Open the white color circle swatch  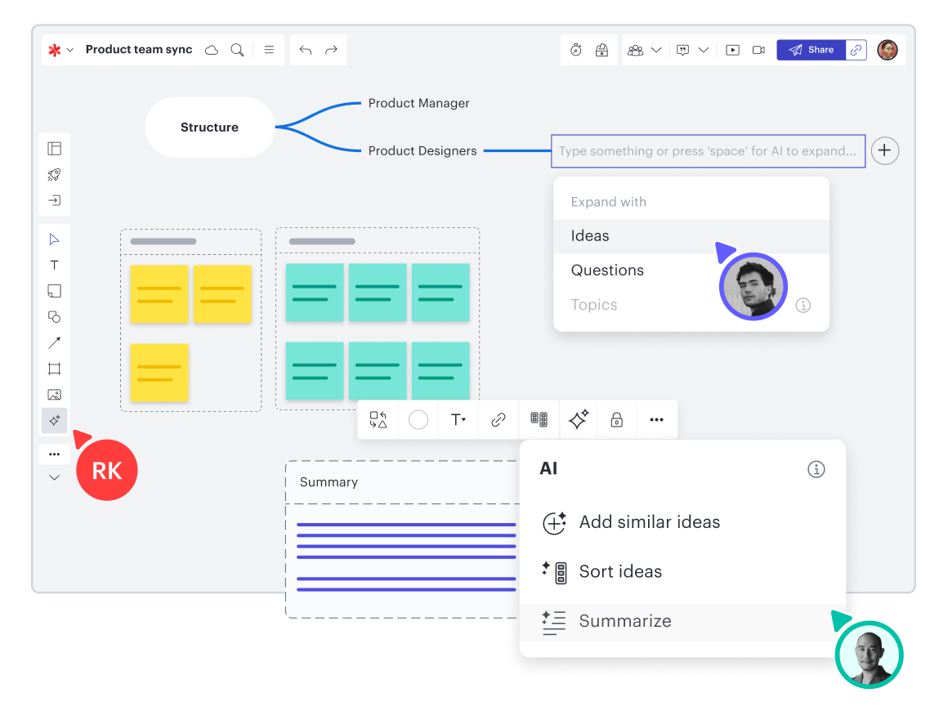(418, 420)
